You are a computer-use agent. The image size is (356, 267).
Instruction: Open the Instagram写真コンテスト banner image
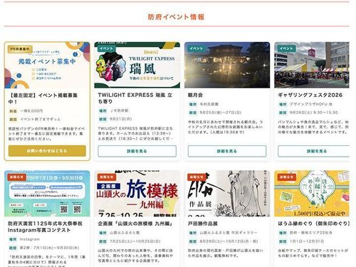(47, 194)
